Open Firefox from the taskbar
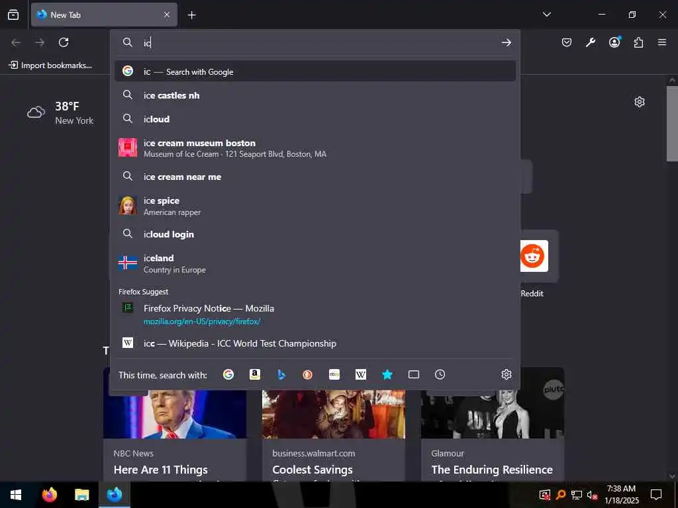The image size is (678, 508). click(50, 495)
